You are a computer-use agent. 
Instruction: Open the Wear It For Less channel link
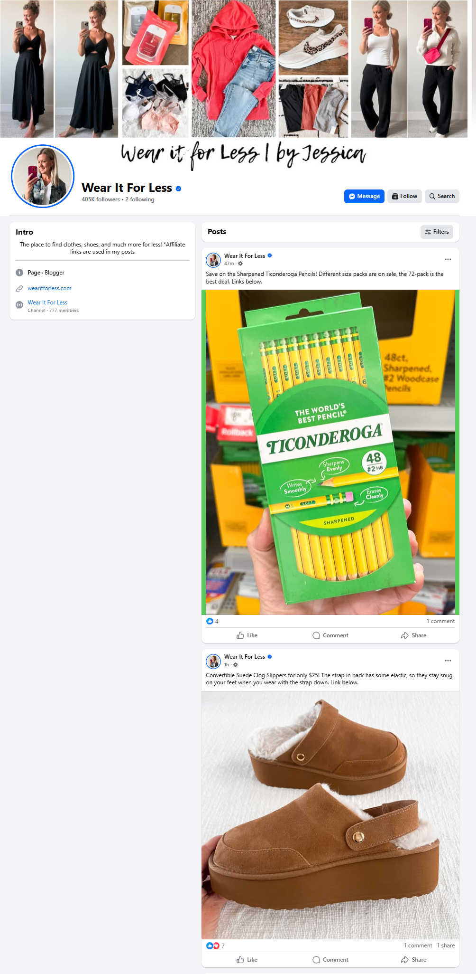(47, 303)
